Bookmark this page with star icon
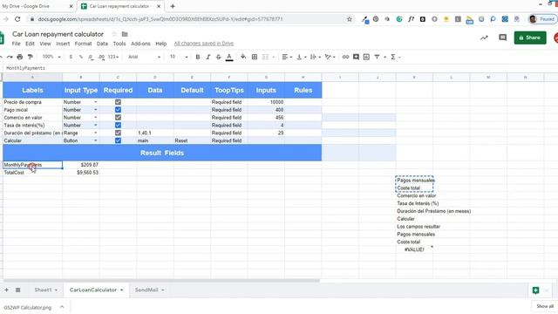Viewport: 558px width, 314px height. click(350, 19)
